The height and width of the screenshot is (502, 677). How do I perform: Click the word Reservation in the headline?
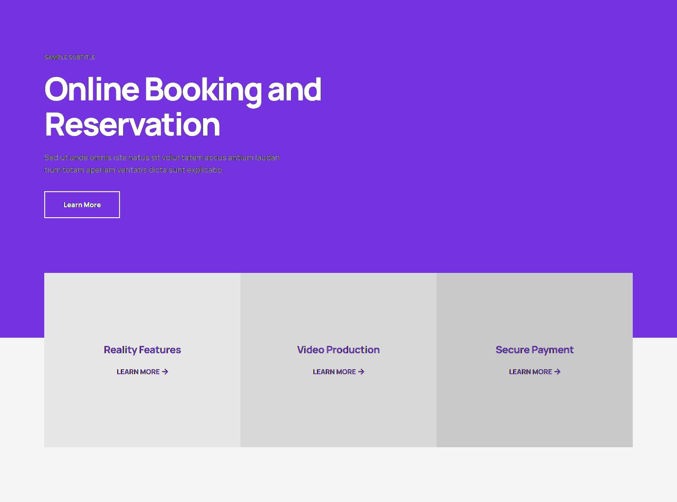coord(132,125)
